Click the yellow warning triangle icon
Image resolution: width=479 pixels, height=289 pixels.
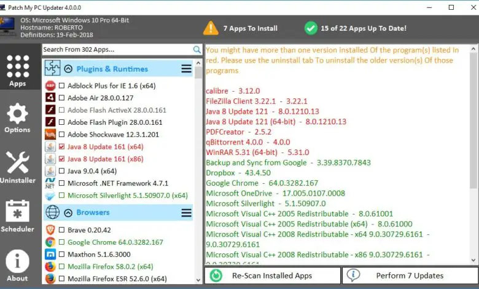pos(211,28)
